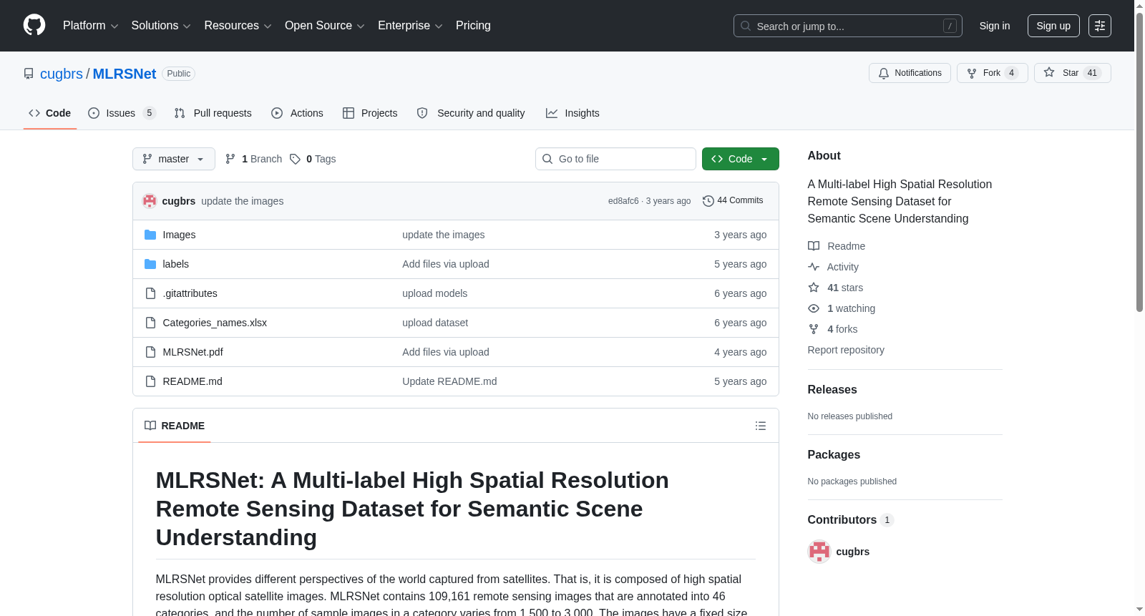Click the star icon on Star button
The width and height of the screenshot is (1145, 616).
(x=1049, y=72)
